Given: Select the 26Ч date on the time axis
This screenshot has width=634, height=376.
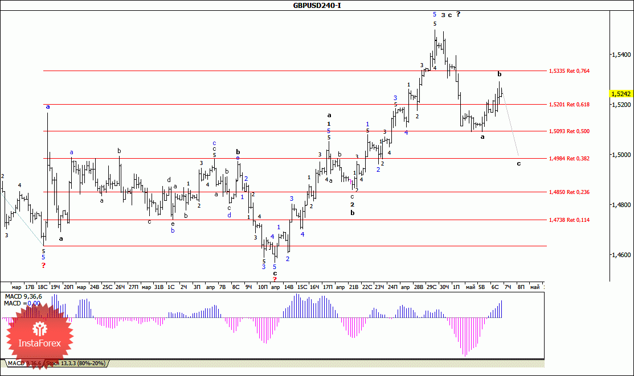Looking at the screenshot, I should 120,287.
